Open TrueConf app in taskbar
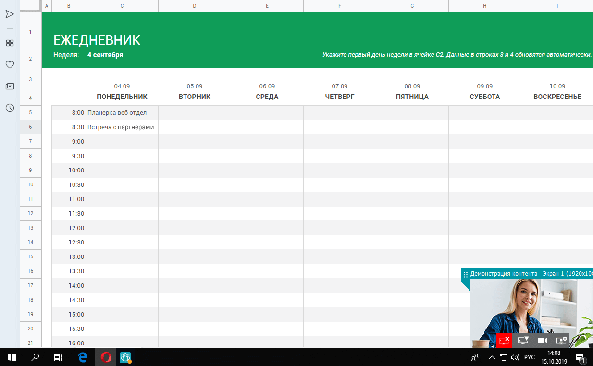This screenshot has width=593, height=366. (125, 357)
